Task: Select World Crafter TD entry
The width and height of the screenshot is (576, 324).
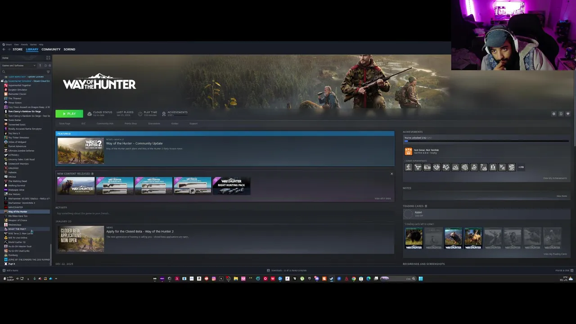Action: pyautogui.click(x=17, y=242)
